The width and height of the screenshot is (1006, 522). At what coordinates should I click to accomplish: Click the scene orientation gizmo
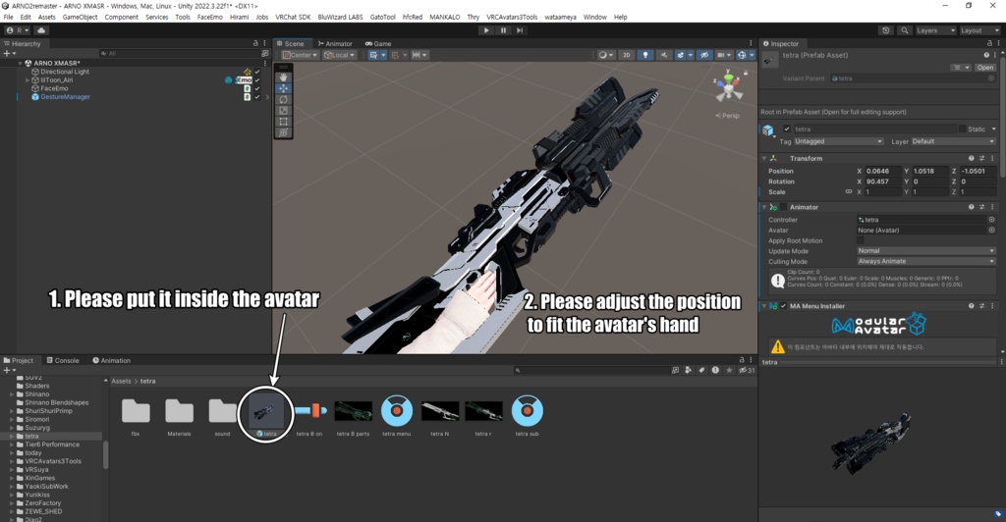(728, 85)
